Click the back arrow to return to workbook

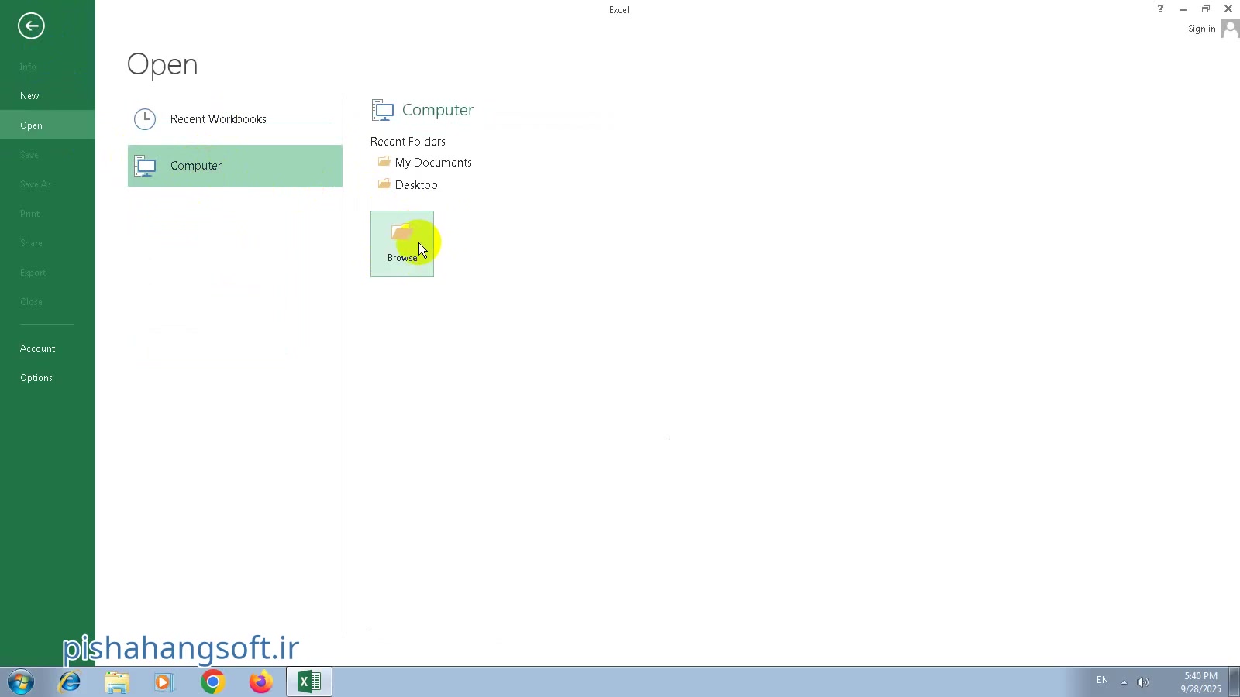(31, 26)
